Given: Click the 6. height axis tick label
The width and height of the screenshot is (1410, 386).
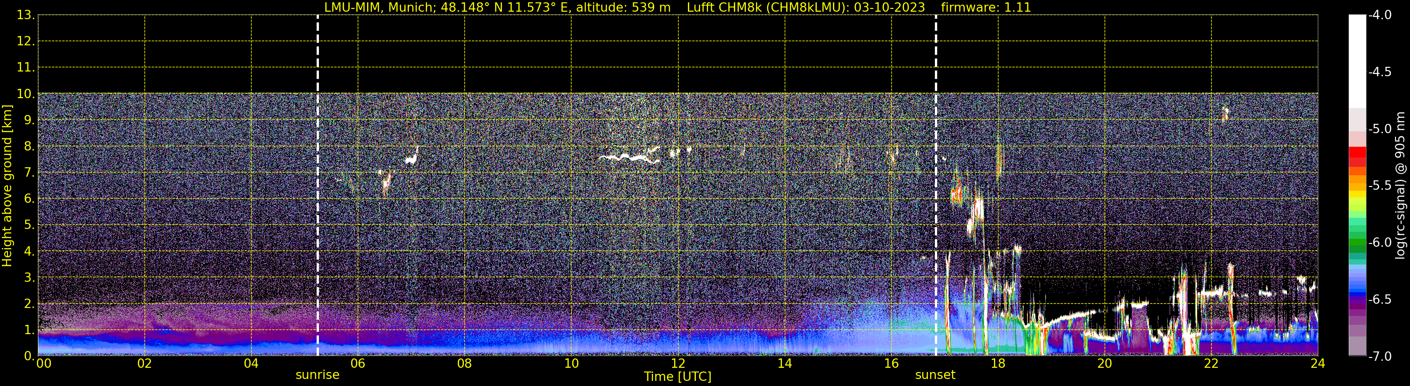Looking at the screenshot, I should click(x=29, y=199).
